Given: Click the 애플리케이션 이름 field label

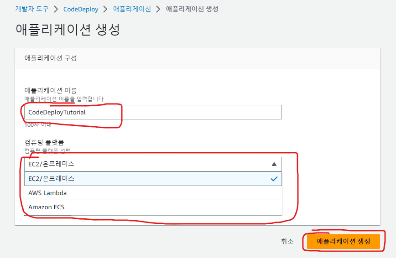Looking at the screenshot, I should [51, 90].
